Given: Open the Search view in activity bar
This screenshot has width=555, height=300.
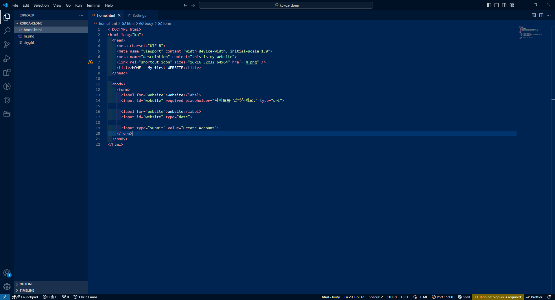Looking at the screenshot, I should (x=7, y=31).
